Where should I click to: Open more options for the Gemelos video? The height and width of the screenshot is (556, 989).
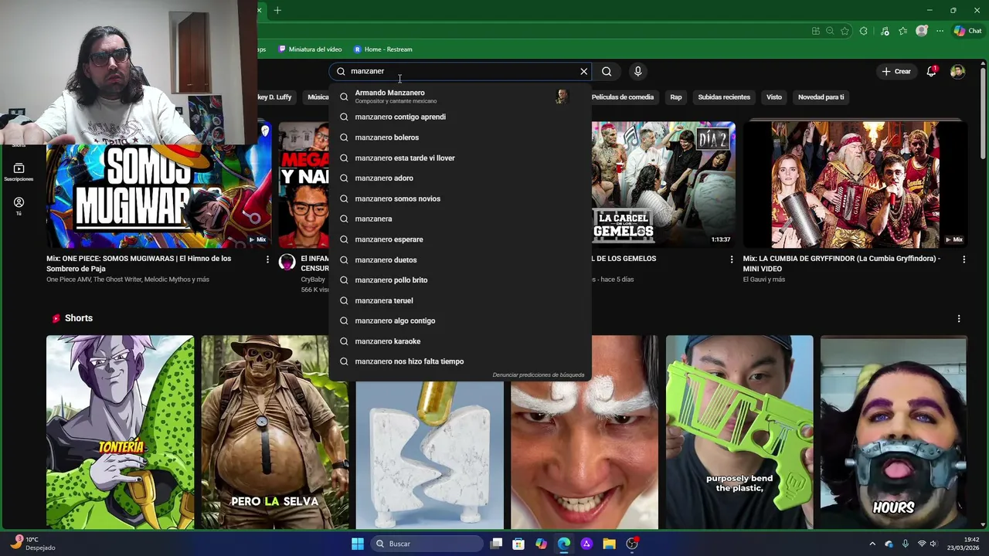point(732,259)
